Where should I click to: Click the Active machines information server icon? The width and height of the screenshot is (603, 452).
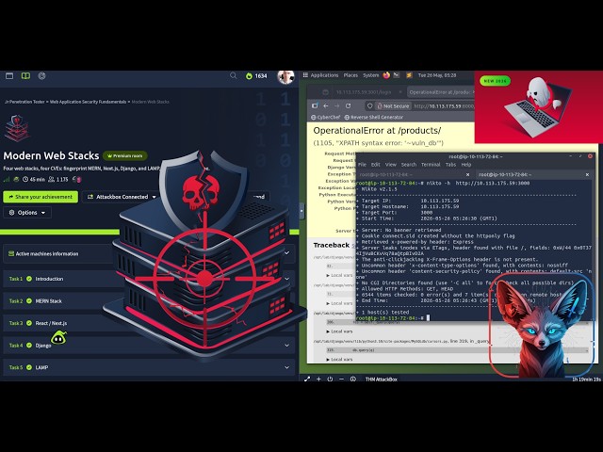11,253
